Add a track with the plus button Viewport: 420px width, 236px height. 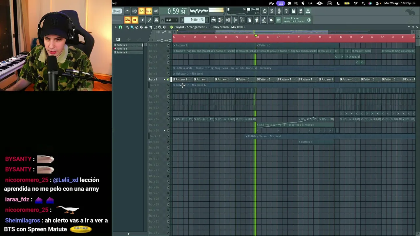(152, 40)
